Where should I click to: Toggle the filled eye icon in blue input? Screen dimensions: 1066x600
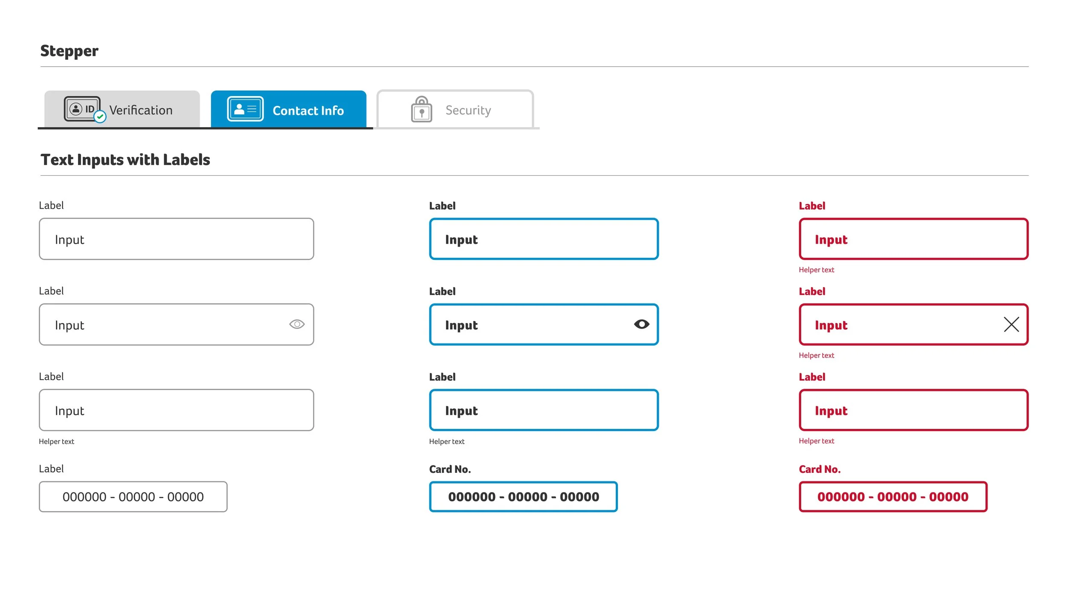click(641, 324)
